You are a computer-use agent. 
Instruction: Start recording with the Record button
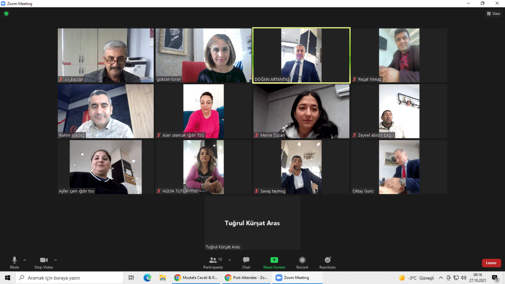(x=302, y=262)
